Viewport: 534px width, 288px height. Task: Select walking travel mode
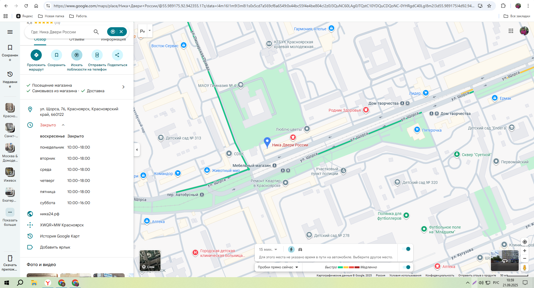(291, 249)
